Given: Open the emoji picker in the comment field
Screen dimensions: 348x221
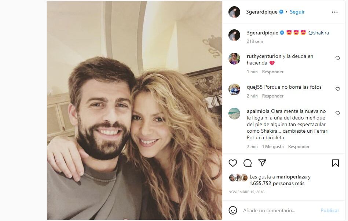Looking at the screenshot, I should (x=234, y=210).
